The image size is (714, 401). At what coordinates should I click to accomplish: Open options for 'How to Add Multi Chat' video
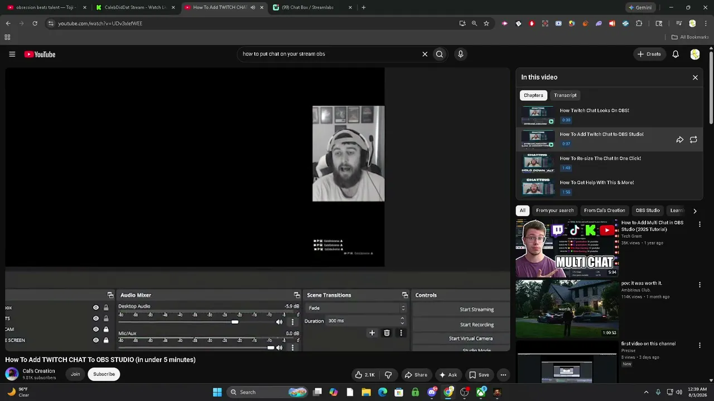(x=699, y=224)
